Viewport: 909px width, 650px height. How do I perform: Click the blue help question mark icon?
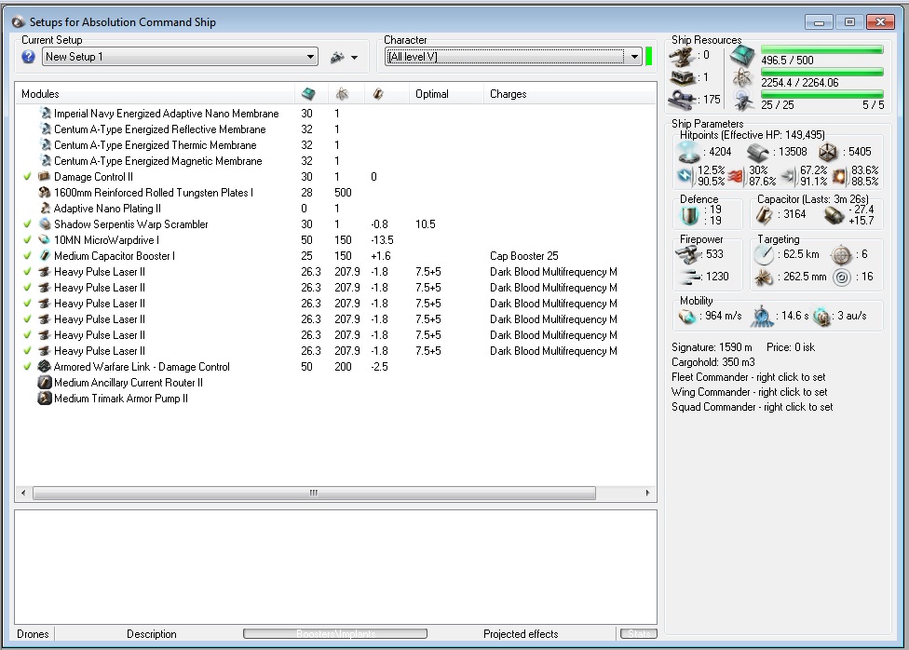click(x=28, y=57)
